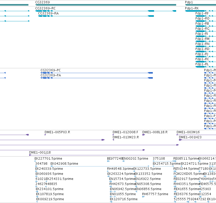Select cDNA entry 364798
The height and width of the screenshot is (203, 216).
41,164
